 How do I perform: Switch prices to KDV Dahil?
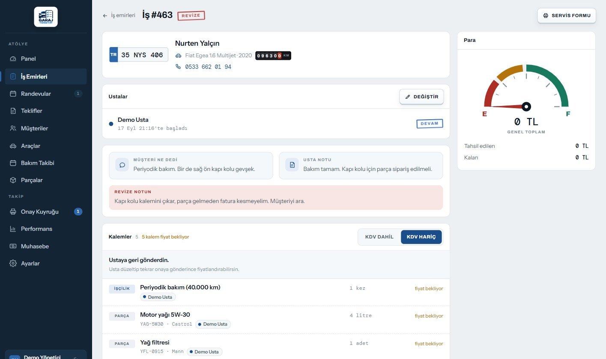[379, 237]
